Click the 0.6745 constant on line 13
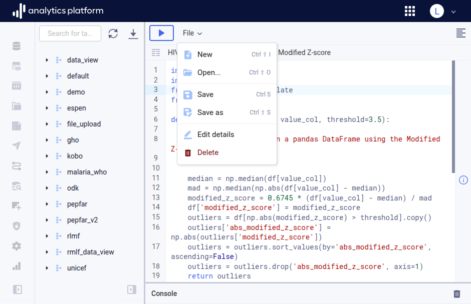The height and width of the screenshot is (304, 471). 280,198
